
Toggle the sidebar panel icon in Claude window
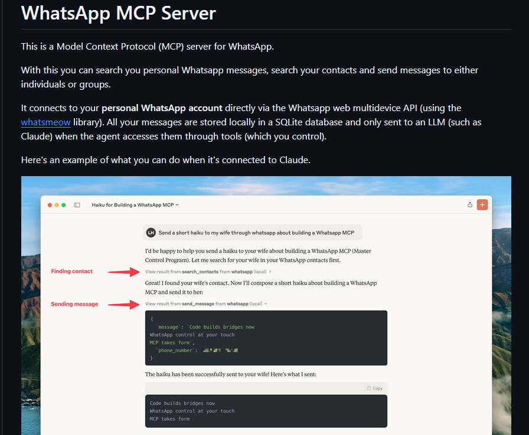pyautogui.click(x=77, y=205)
